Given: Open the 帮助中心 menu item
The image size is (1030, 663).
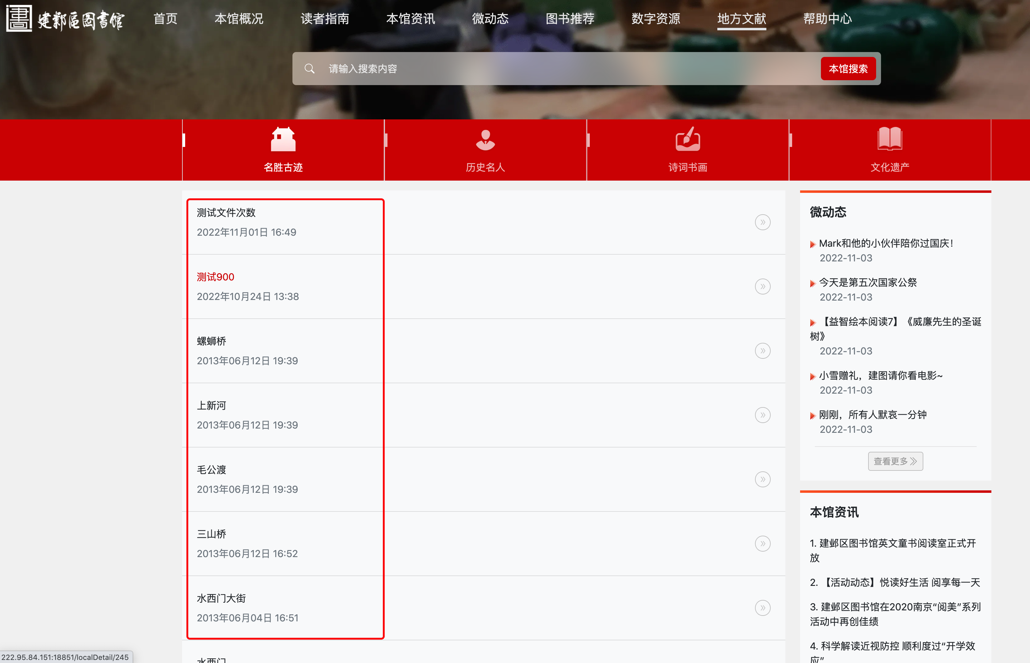Looking at the screenshot, I should coord(827,18).
